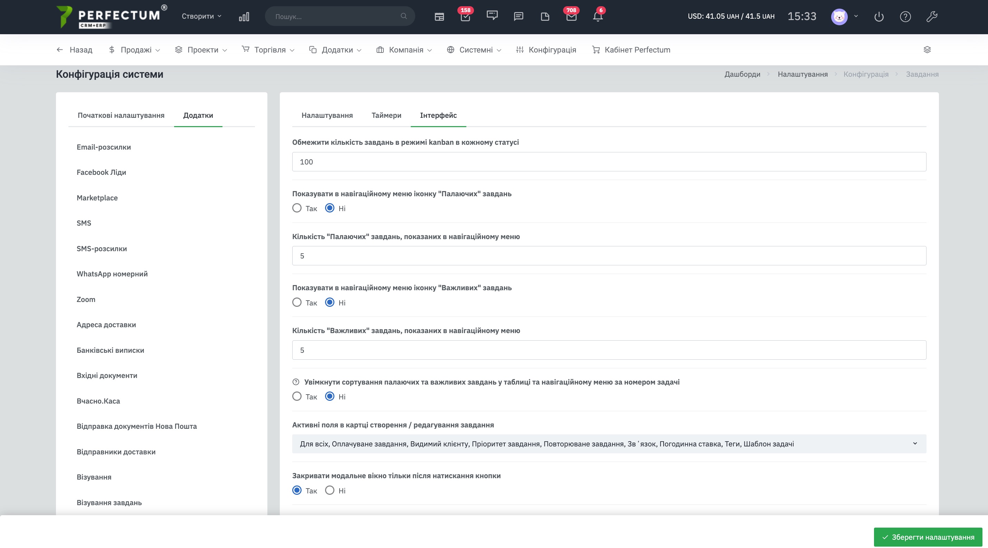Open Банківські виписки in sidebar
Viewport: 988px width, 548px height.
pos(111,350)
